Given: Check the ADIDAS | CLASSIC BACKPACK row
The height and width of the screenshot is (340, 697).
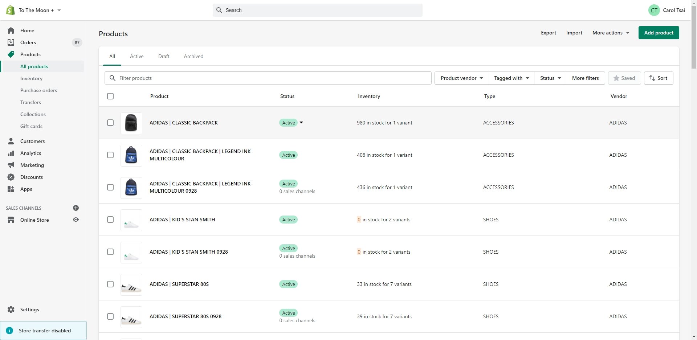Looking at the screenshot, I should pyautogui.click(x=110, y=123).
